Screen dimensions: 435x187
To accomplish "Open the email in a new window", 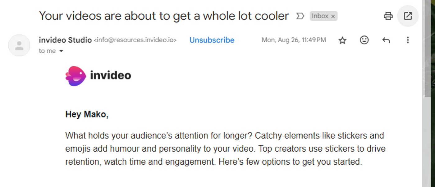I will coord(408,16).
